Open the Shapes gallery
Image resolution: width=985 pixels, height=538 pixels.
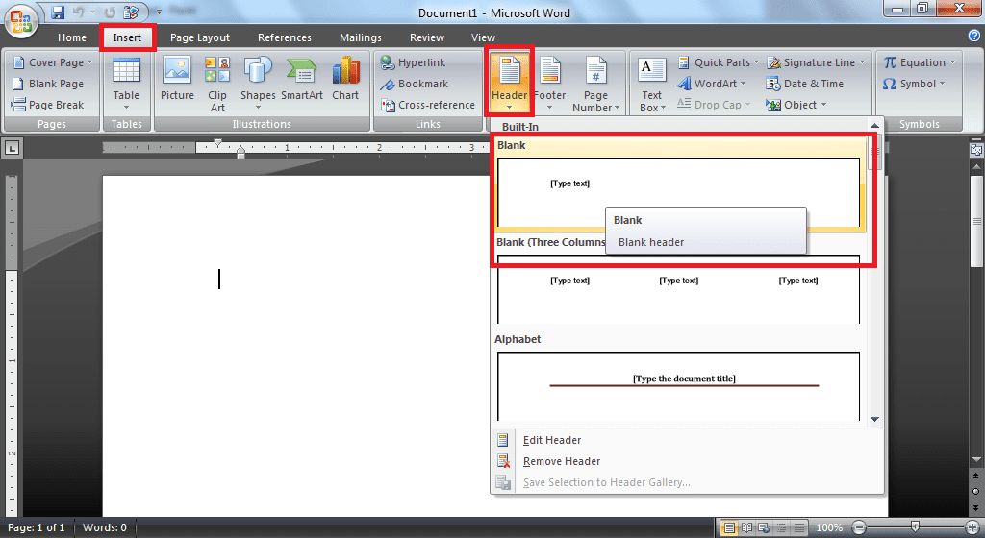[258, 84]
